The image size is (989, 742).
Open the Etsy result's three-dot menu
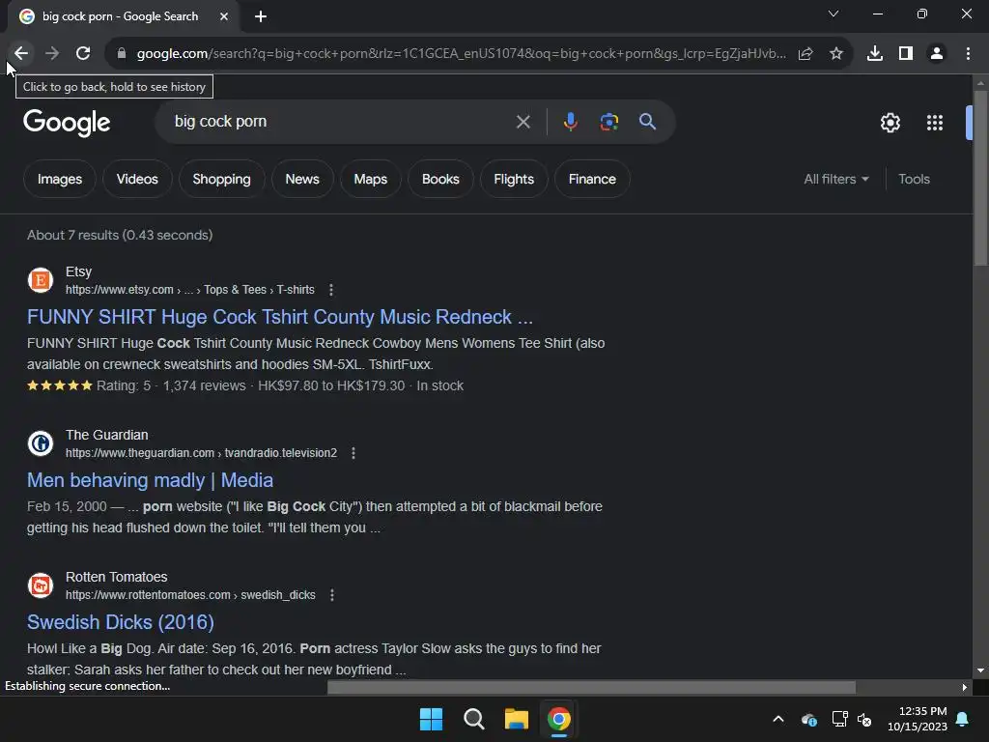tap(331, 290)
